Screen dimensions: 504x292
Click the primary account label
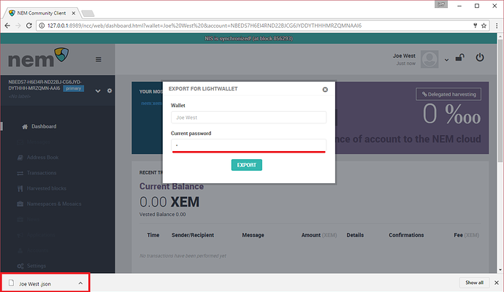[x=73, y=88]
